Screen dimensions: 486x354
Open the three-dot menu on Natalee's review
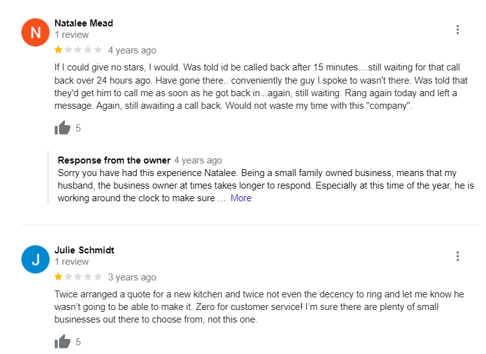457,30
